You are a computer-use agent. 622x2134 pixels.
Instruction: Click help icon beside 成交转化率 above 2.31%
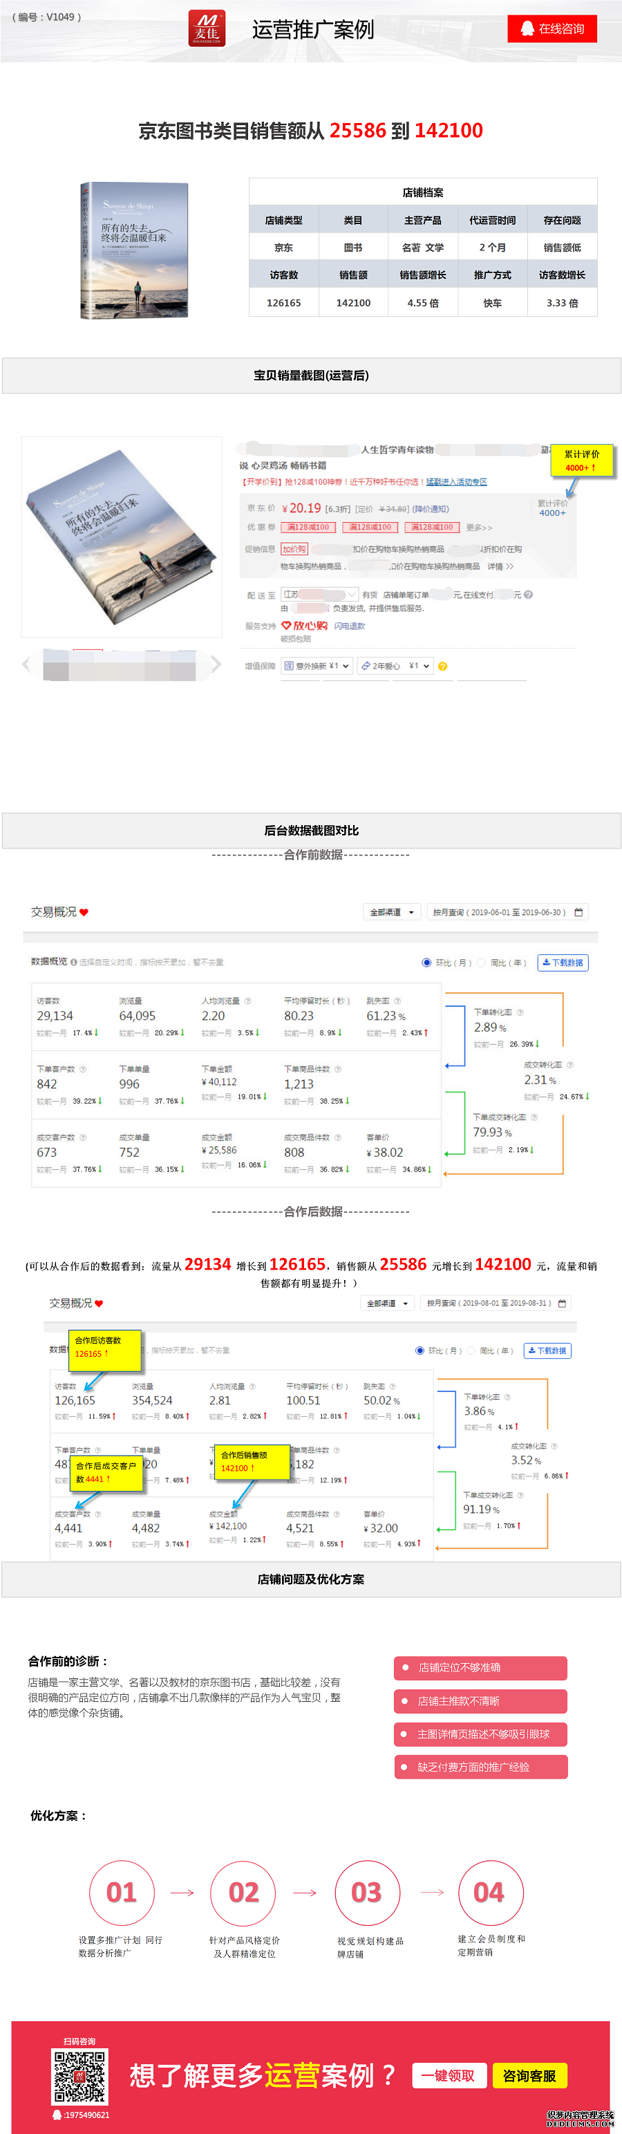click(570, 1064)
